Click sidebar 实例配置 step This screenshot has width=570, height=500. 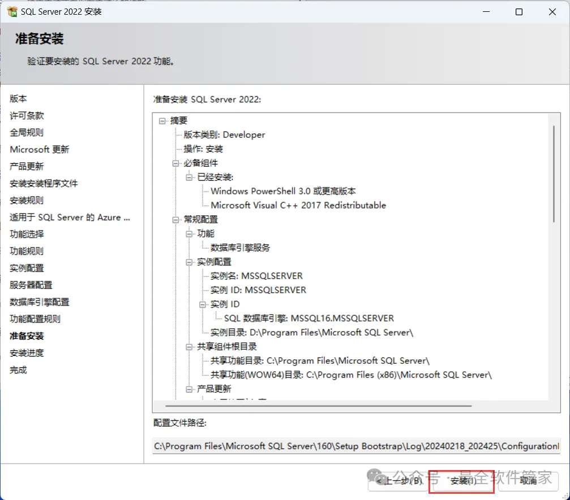point(27,268)
